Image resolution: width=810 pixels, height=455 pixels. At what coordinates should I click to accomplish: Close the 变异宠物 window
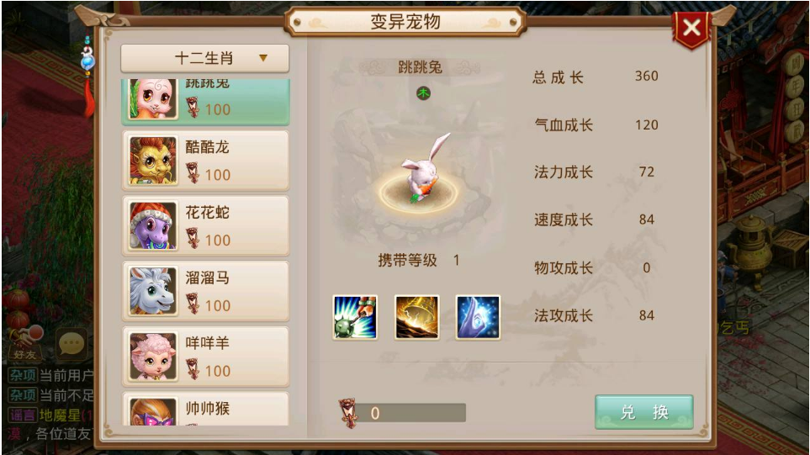691,28
